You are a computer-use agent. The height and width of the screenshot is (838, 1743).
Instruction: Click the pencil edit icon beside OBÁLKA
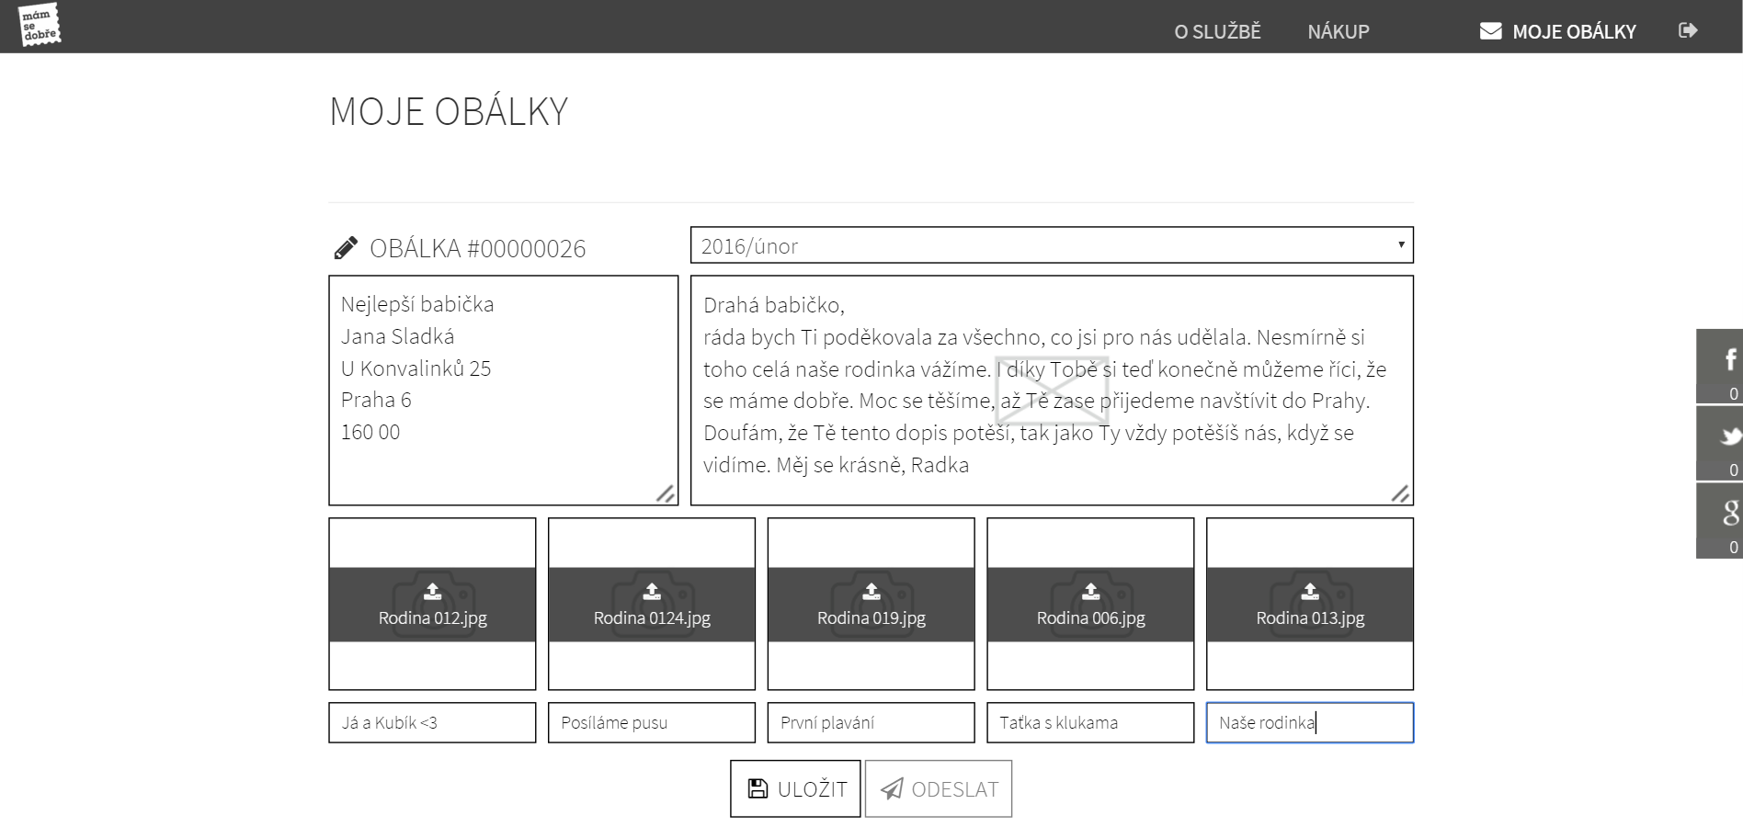[x=346, y=248]
